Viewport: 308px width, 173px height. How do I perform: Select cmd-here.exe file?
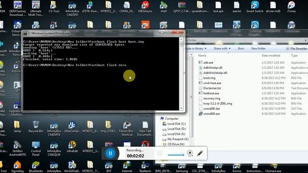(x=212, y=83)
